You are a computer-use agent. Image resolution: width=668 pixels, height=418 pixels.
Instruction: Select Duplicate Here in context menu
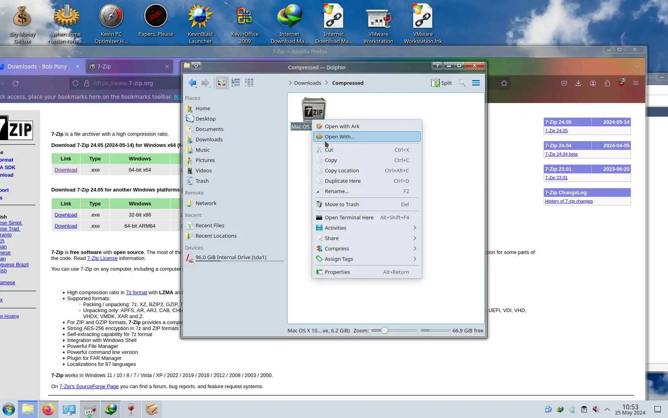tap(367, 181)
